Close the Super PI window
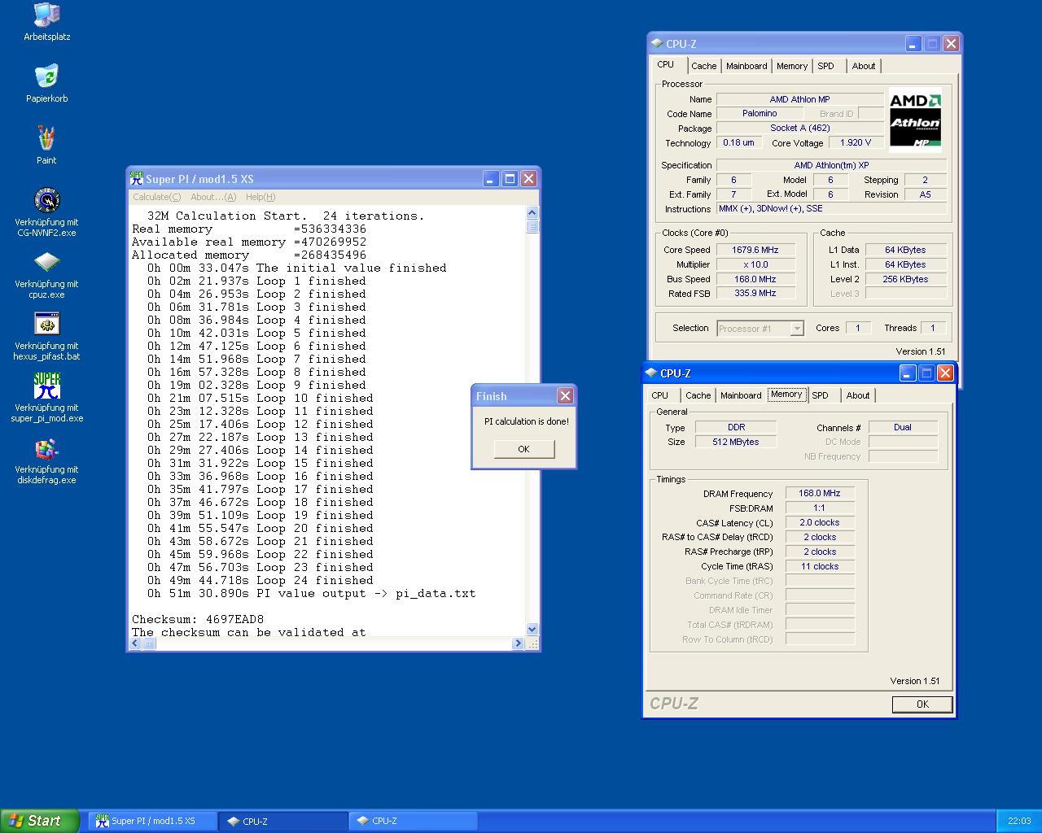The image size is (1042, 833). 528,179
